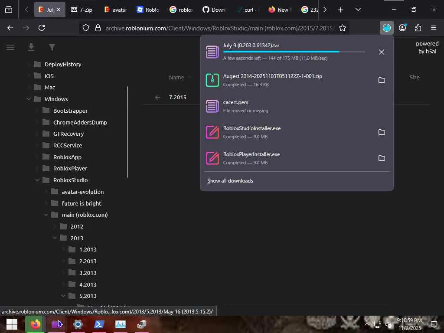Open the iOS folder
This screenshot has height=333, width=444.
[49, 76]
